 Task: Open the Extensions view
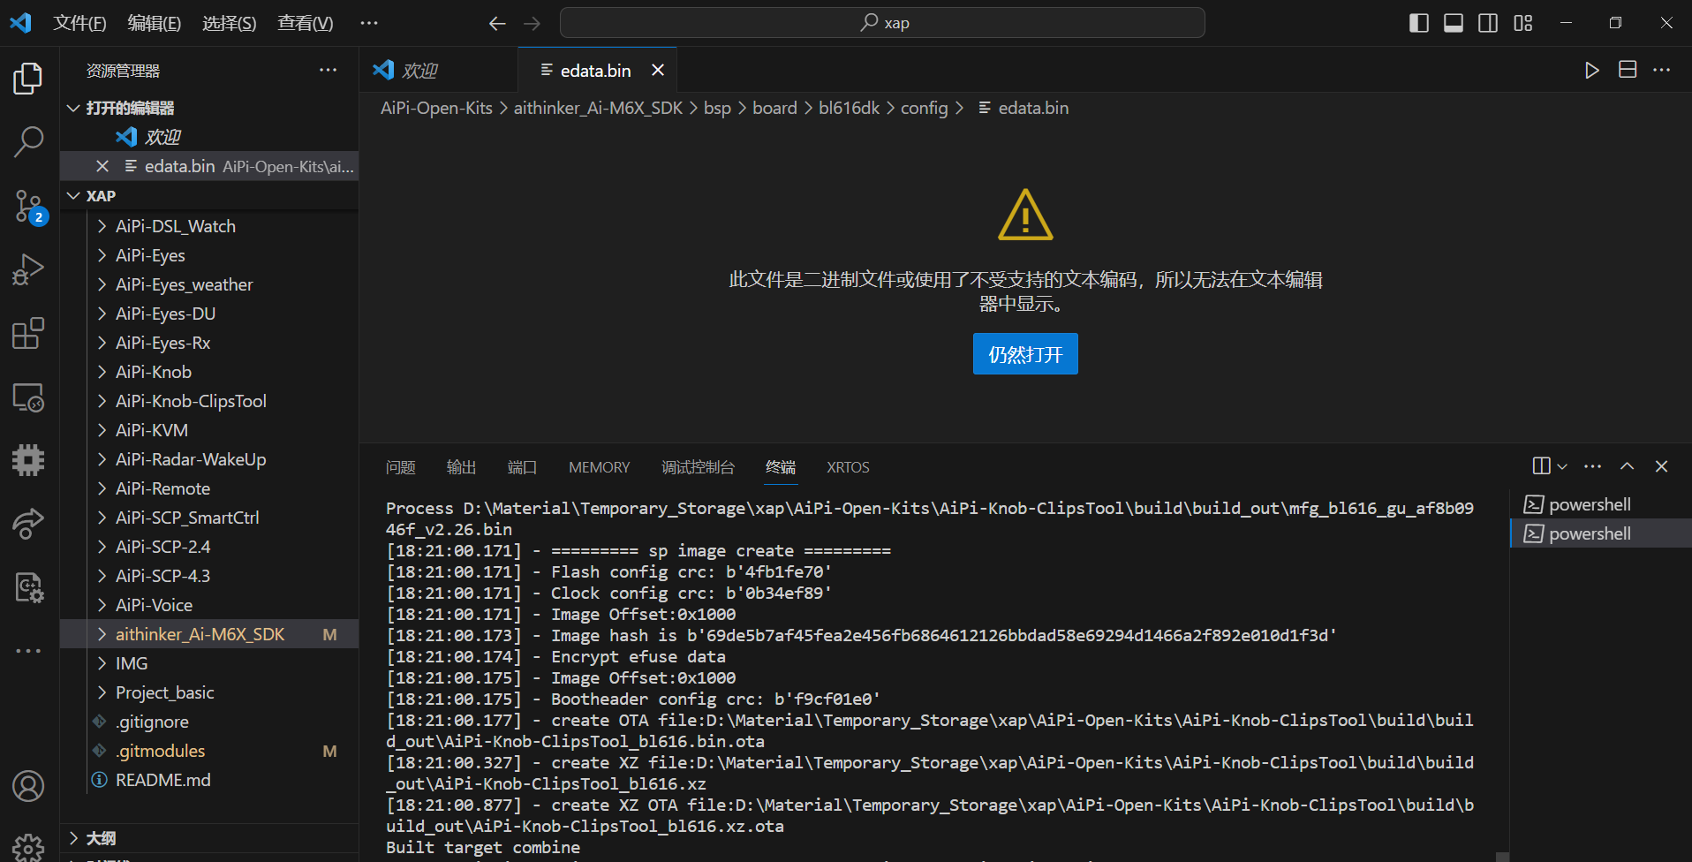coord(28,334)
